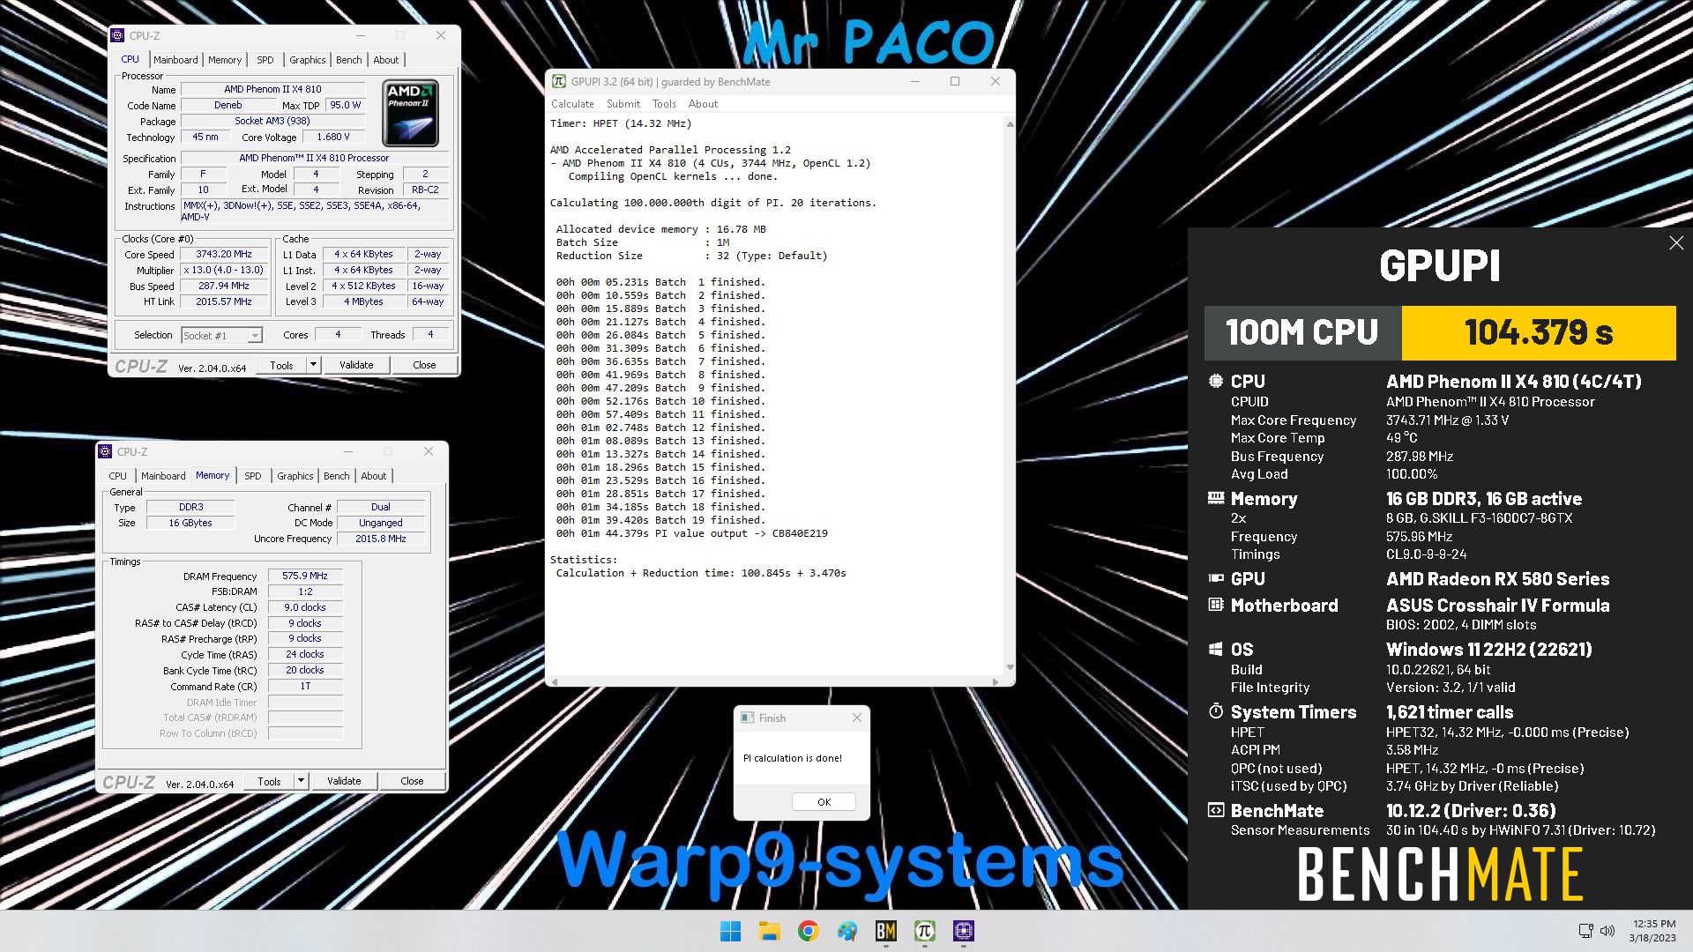Open About tab in lower CPU-Z
The image size is (1693, 952).
[x=374, y=476]
